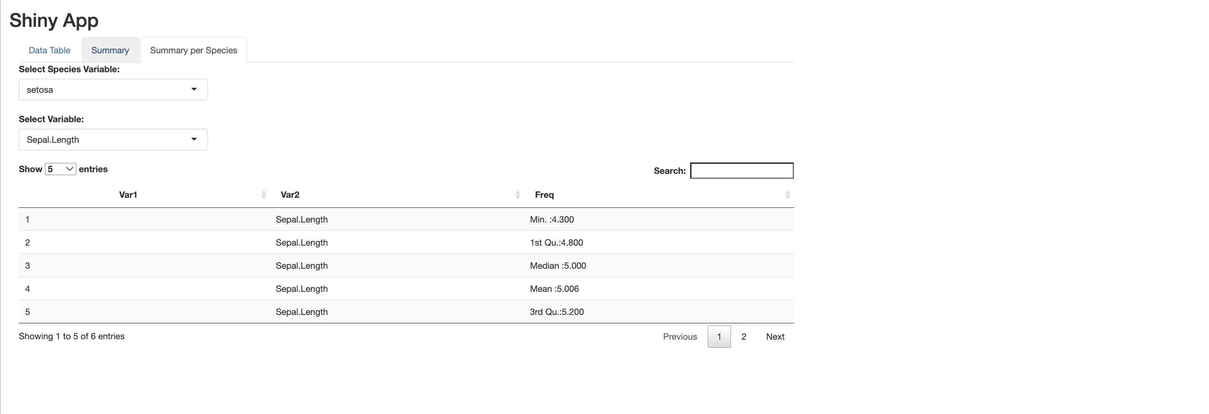The image size is (1209, 414).
Task: Expand the Show entries count selector
Action: tap(60, 169)
